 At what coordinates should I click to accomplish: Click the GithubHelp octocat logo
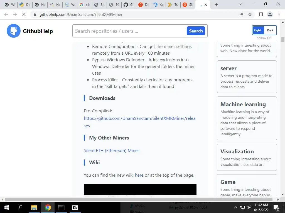coord(14,31)
